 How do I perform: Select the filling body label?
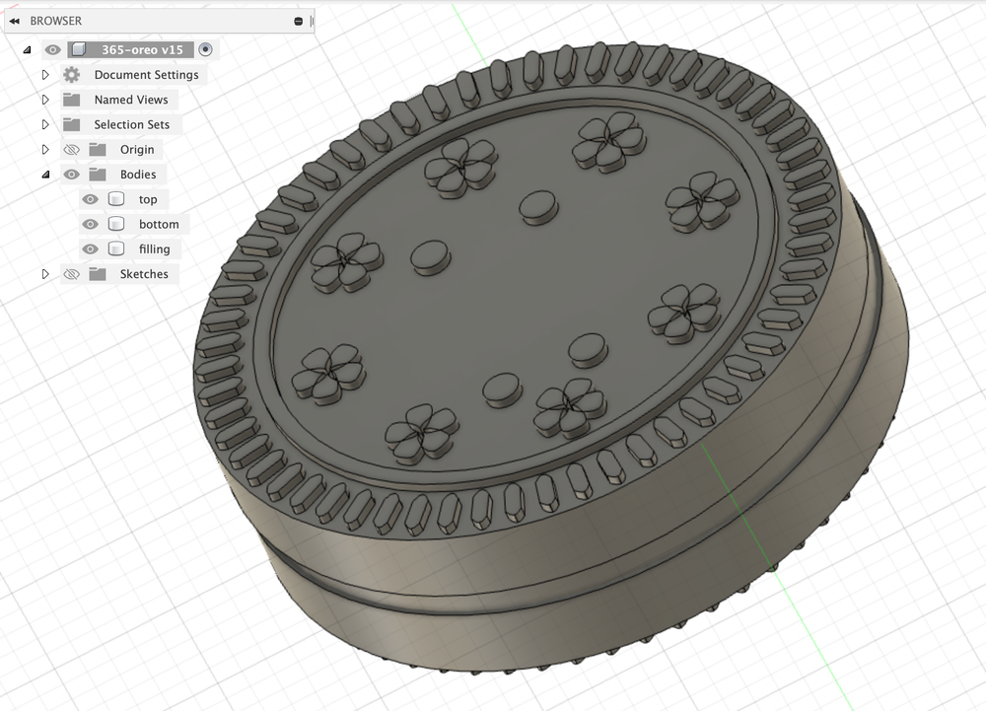coord(154,249)
